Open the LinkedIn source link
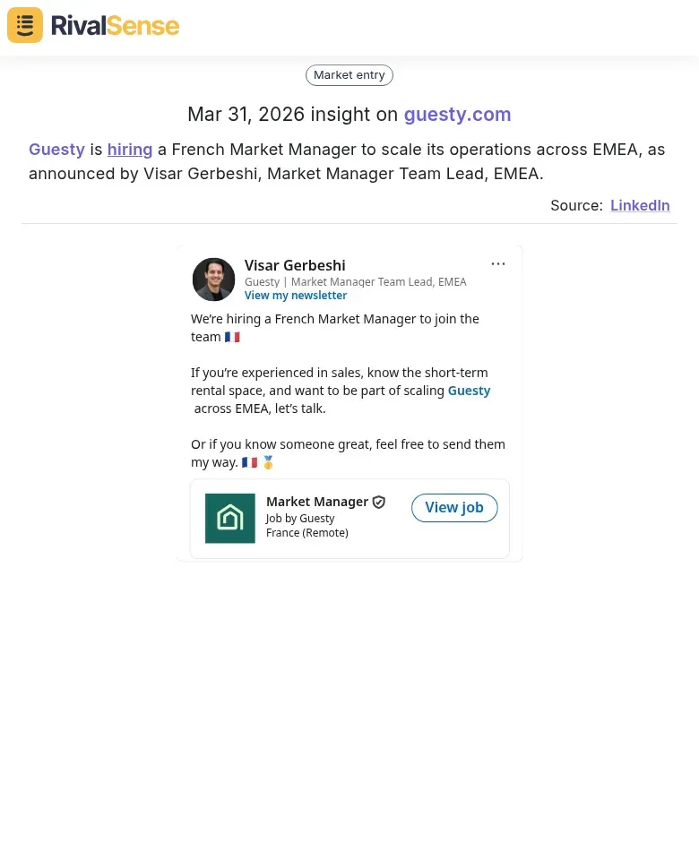This screenshot has height=860, width=699. click(x=640, y=205)
